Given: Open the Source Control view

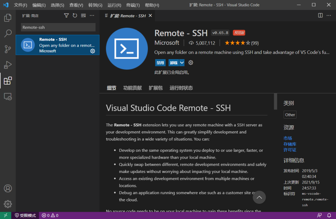Looking at the screenshot, I should coord(8,49).
